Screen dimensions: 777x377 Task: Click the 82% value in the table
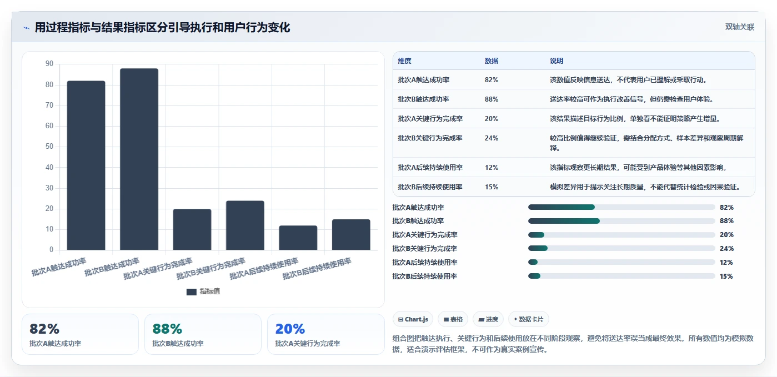492,80
